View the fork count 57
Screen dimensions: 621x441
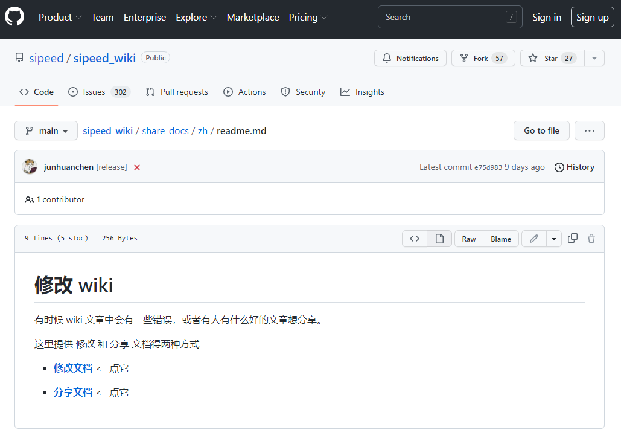point(500,59)
